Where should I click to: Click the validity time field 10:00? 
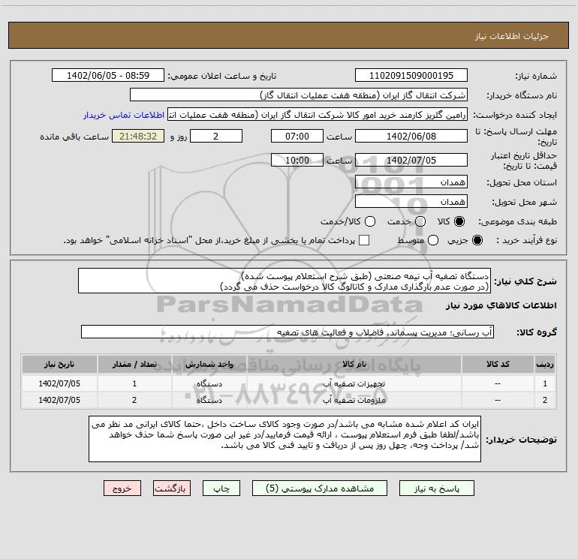coord(297,160)
